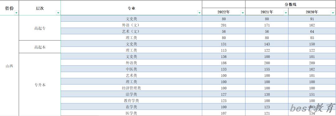Open the 省份 column filter dropdown
The width and height of the screenshot is (336, 116).
pyautogui.click(x=16, y=13)
